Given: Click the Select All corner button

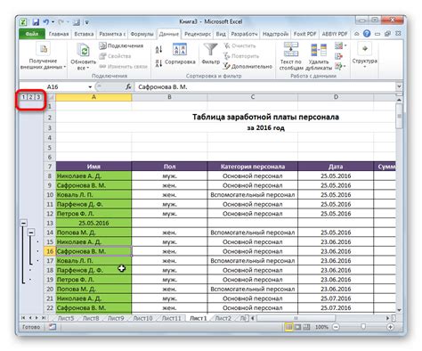Looking at the screenshot, I should (x=51, y=97).
